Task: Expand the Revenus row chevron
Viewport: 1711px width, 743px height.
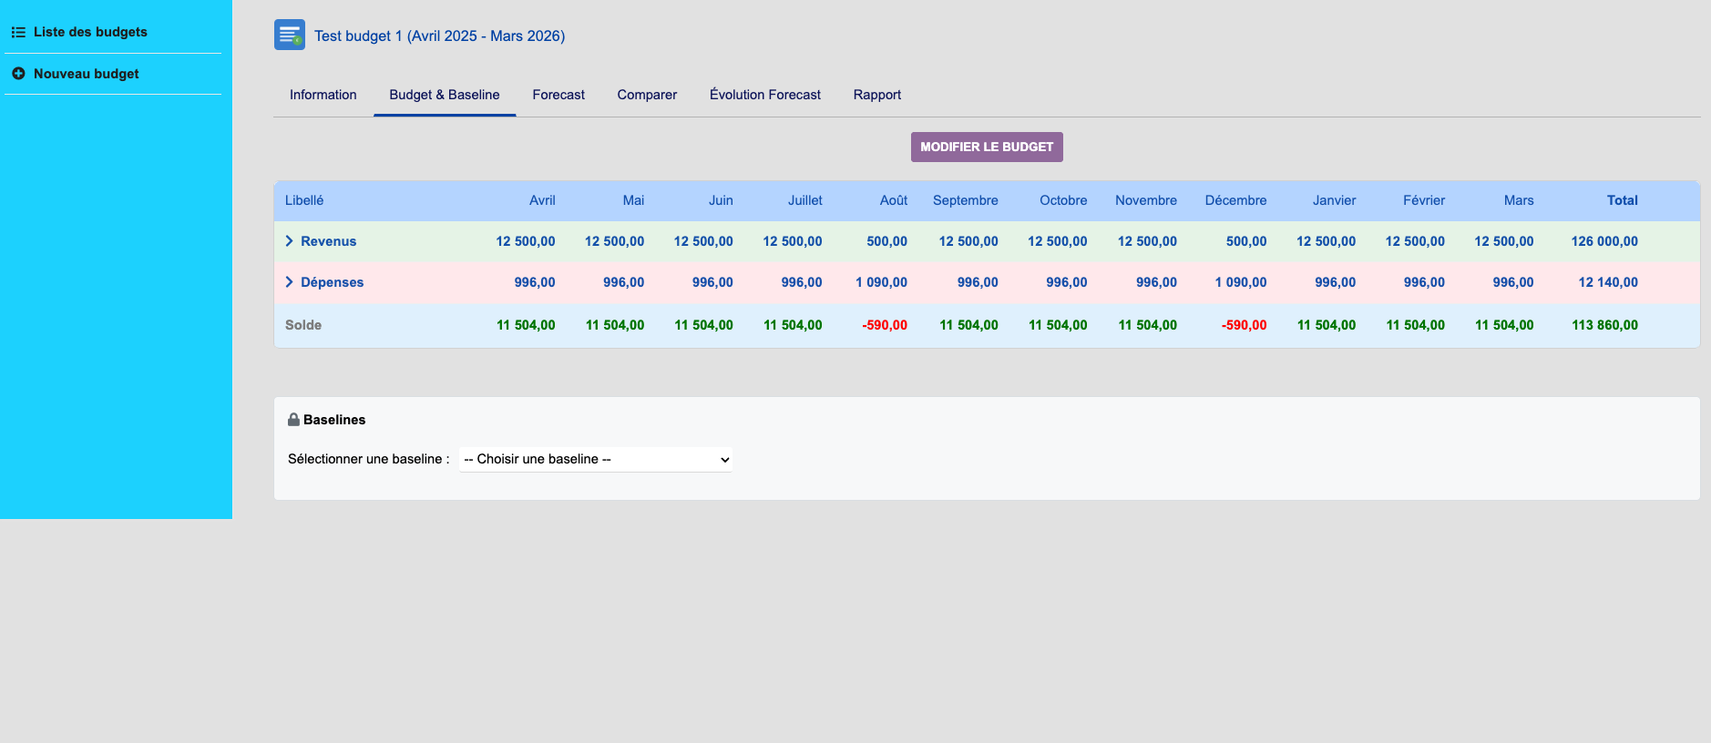Action: [x=290, y=241]
